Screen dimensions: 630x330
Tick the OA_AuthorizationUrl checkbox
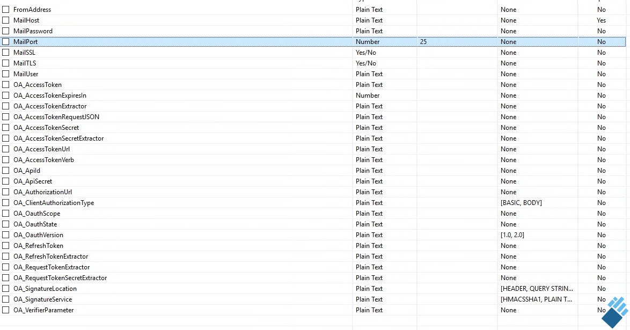5,192
